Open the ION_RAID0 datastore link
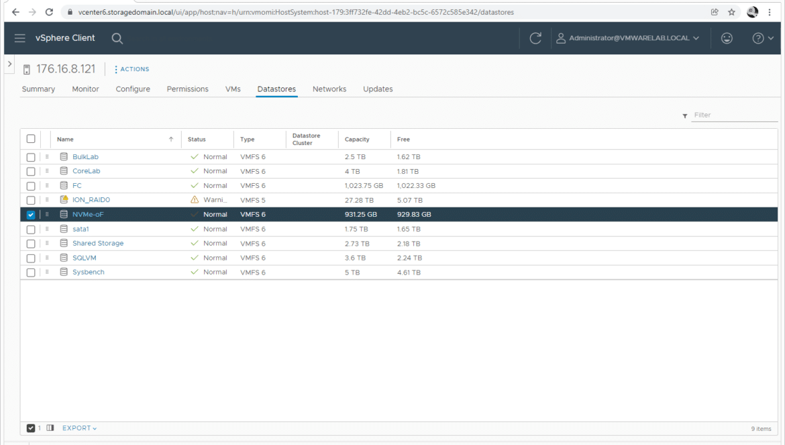 tap(91, 200)
